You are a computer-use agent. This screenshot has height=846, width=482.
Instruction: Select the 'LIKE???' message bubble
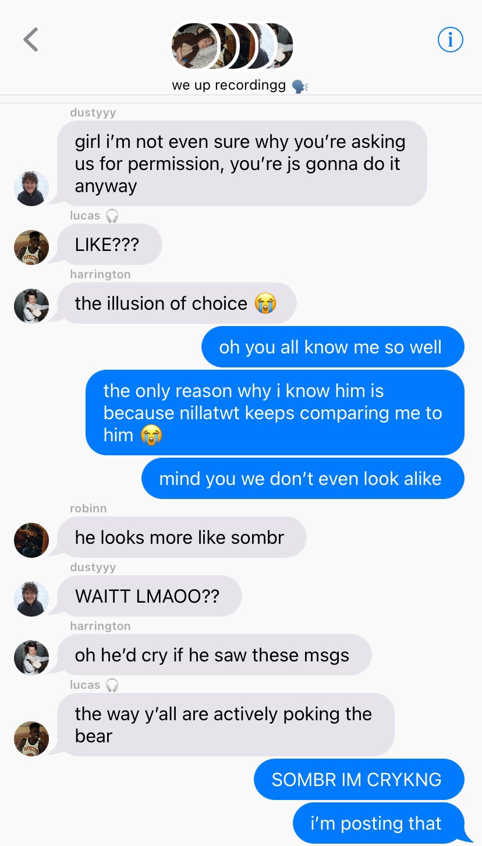pyautogui.click(x=109, y=245)
